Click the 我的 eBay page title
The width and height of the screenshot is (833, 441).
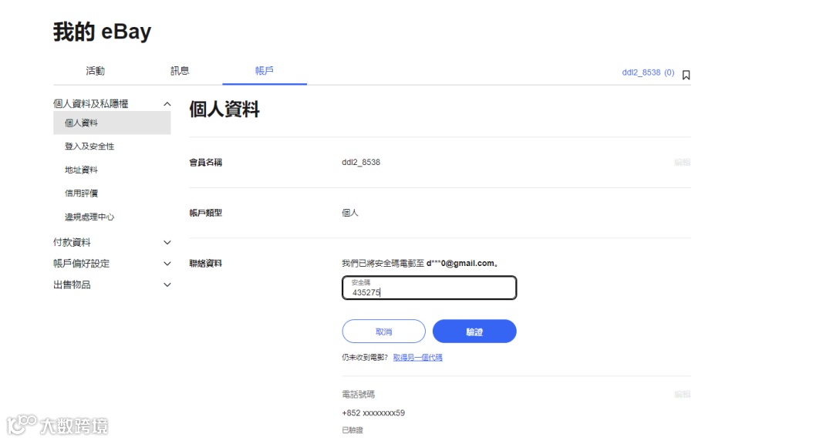tap(102, 32)
